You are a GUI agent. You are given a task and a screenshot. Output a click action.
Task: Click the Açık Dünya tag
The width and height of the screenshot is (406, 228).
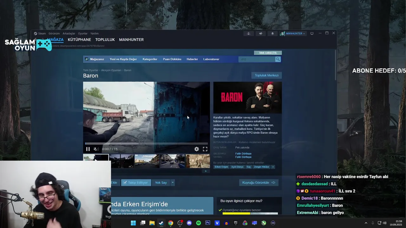pos(237,167)
